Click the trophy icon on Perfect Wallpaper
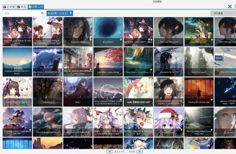This screenshot has height=154, width=236. coord(121,100)
